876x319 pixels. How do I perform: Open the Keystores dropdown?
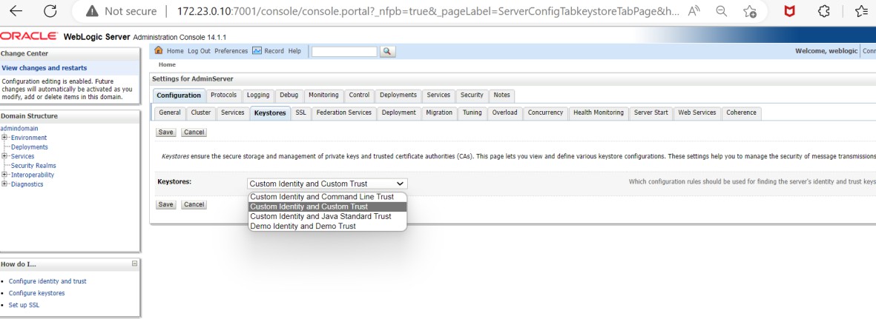point(327,184)
